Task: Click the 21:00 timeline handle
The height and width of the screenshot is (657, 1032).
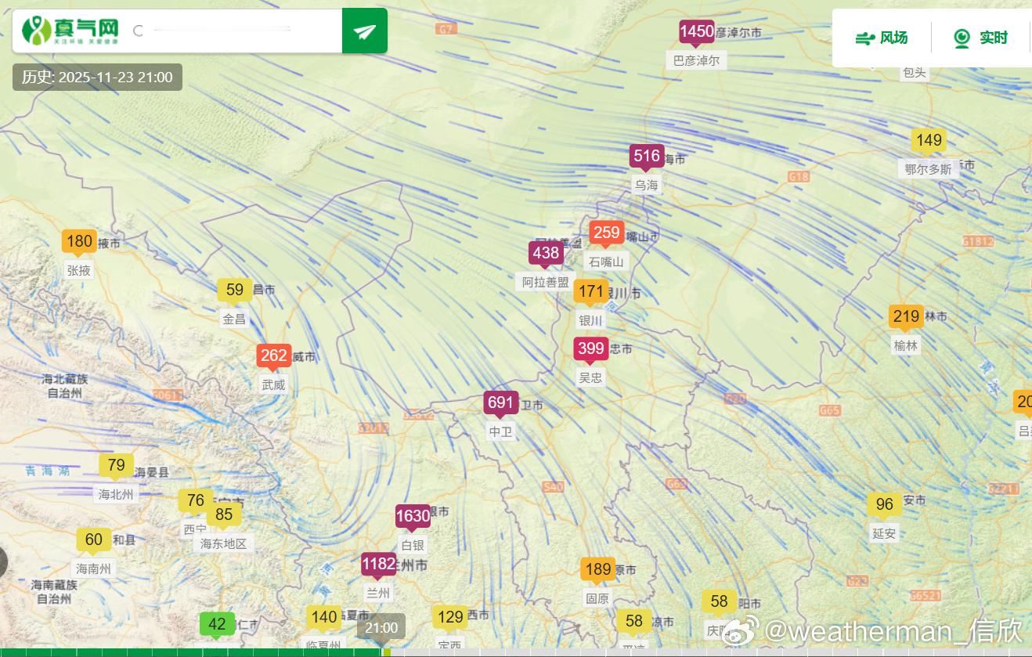Action: 381,627
